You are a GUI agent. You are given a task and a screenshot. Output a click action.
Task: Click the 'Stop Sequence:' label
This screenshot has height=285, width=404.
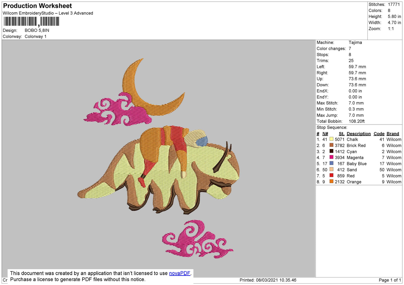(332, 128)
